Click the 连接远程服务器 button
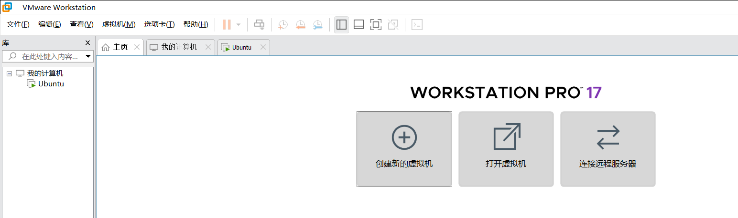738x218 pixels. click(608, 149)
